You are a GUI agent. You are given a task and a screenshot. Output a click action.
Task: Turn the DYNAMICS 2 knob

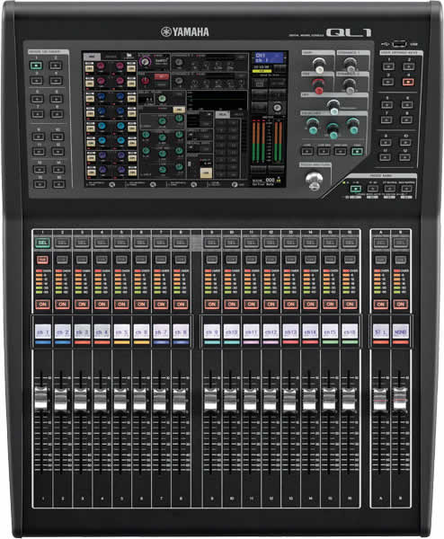(x=349, y=85)
